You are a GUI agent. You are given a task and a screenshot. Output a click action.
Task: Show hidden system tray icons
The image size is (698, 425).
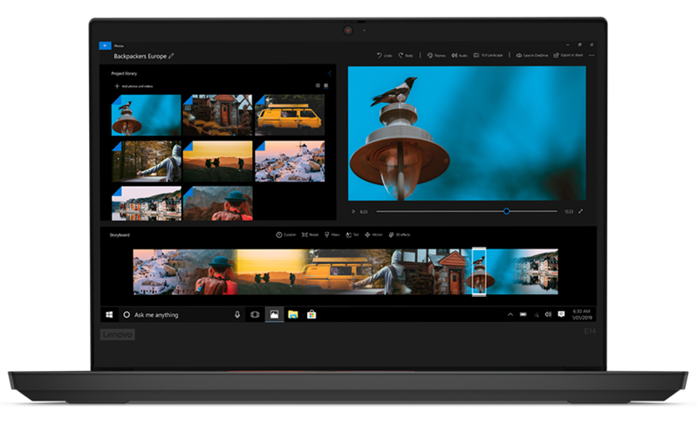tap(510, 313)
